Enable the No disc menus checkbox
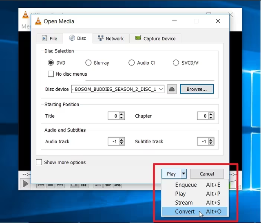The height and width of the screenshot is (223, 261). click(51, 74)
